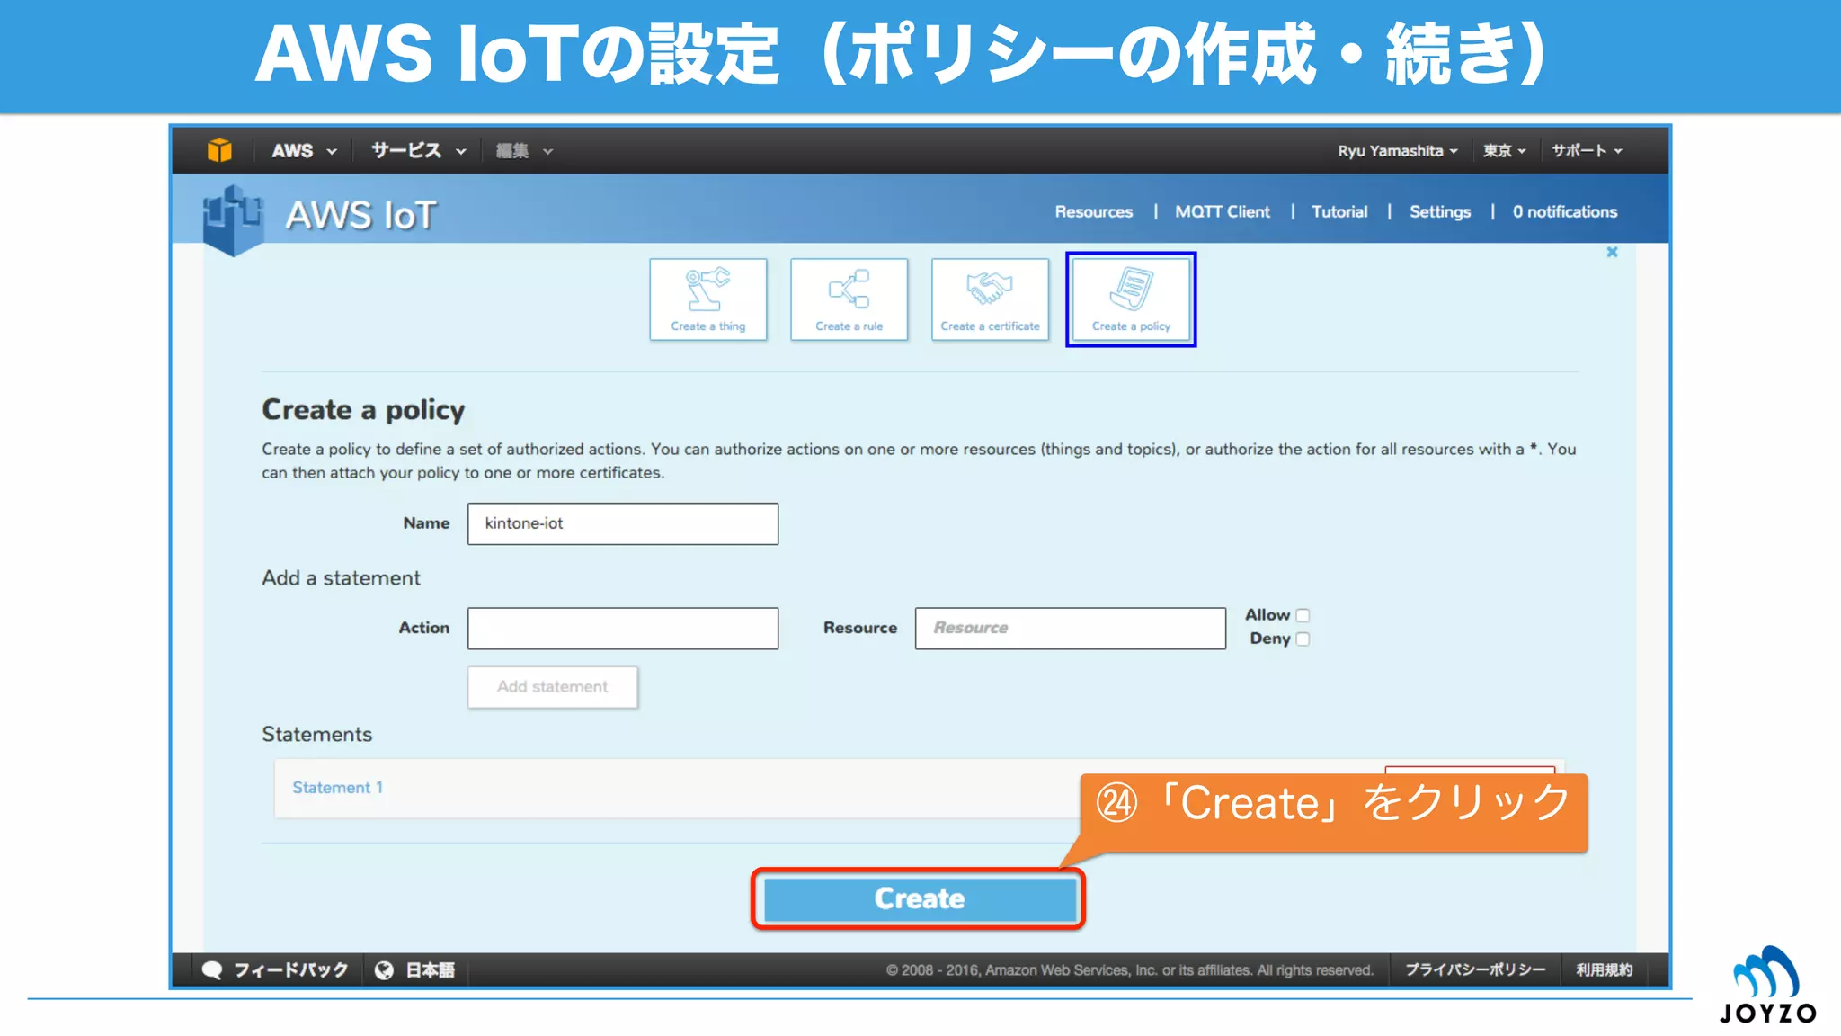The width and height of the screenshot is (1841, 1036).
Task: Open the プライバシーポリシー link
Action: (1475, 970)
